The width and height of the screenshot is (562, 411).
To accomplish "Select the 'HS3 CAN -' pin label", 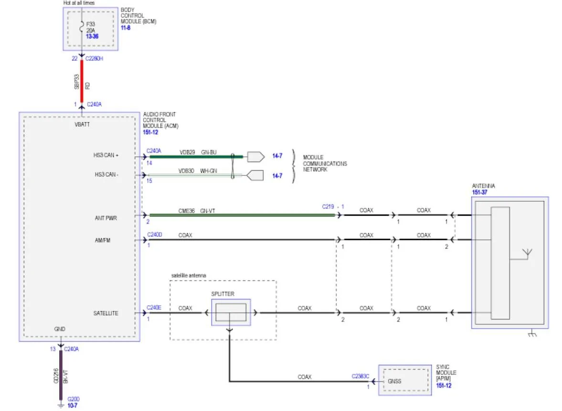I will (106, 175).
